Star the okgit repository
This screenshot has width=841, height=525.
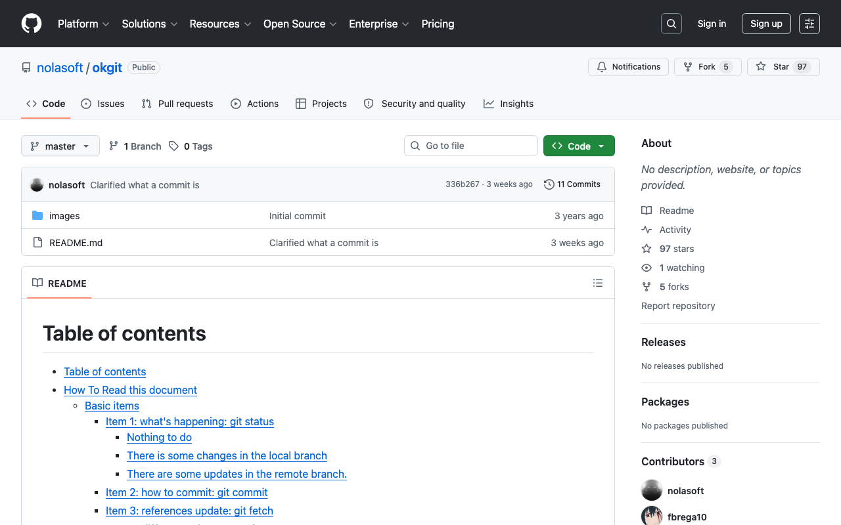point(783,67)
